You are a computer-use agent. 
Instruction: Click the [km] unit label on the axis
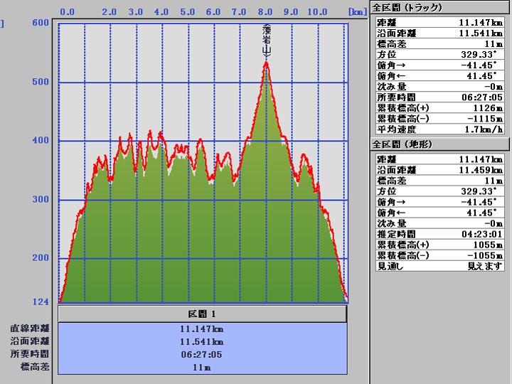click(x=356, y=11)
